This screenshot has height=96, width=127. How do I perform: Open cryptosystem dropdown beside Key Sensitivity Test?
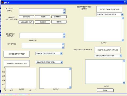click(x=49, y=53)
